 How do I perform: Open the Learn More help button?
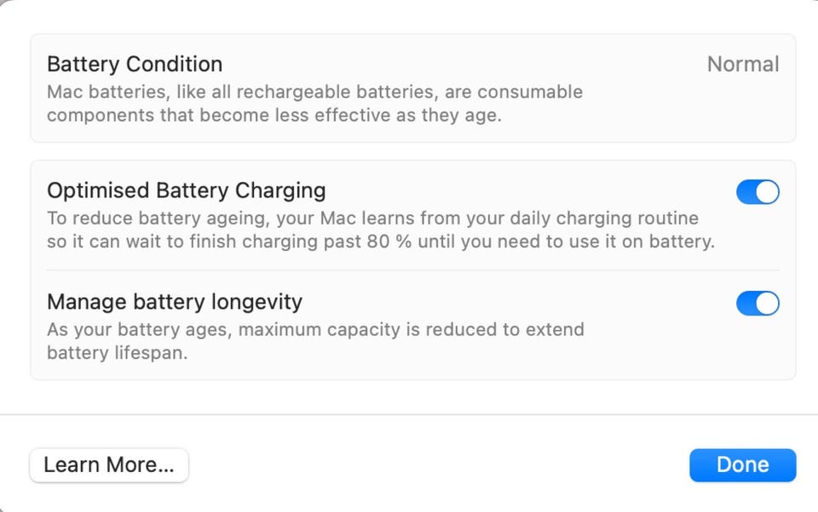coord(109,465)
